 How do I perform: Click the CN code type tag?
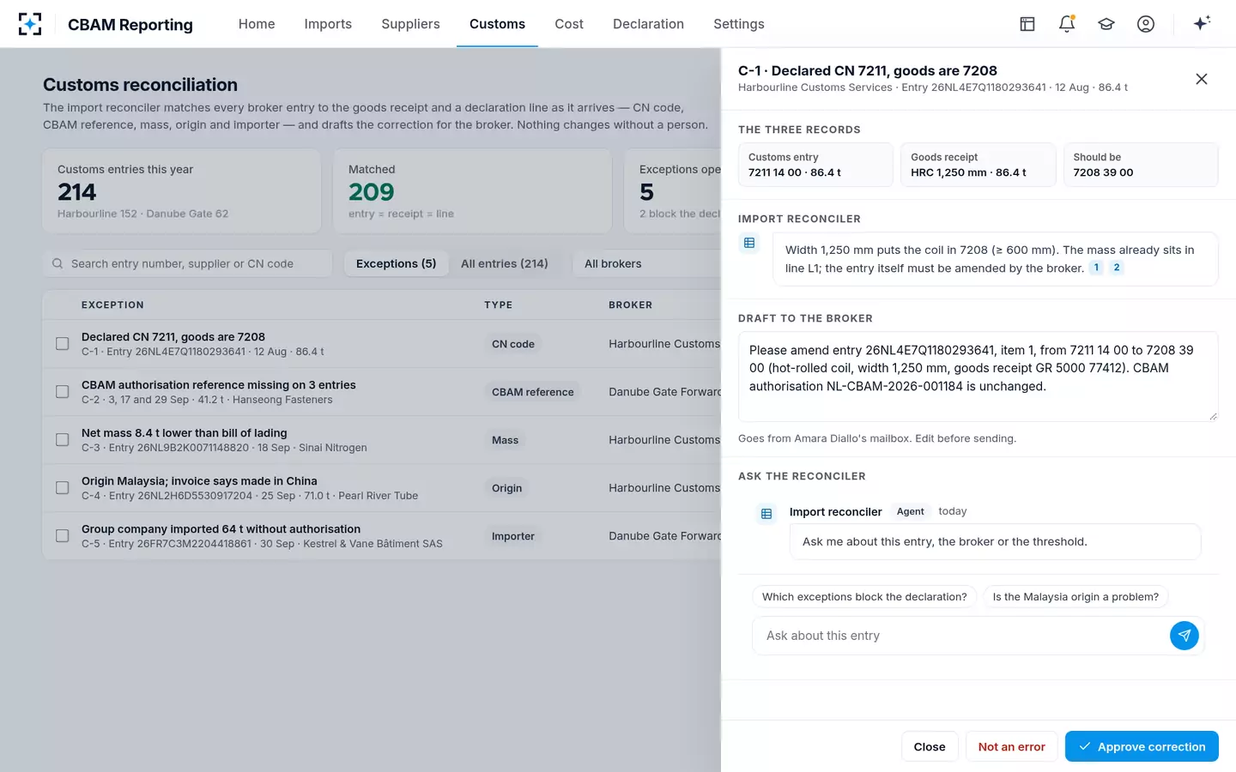(x=513, y=344)
